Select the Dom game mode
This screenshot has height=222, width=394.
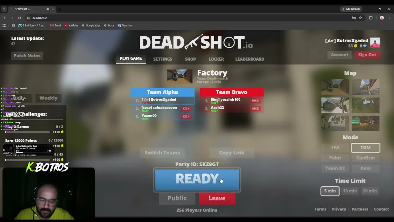[365, 168]
